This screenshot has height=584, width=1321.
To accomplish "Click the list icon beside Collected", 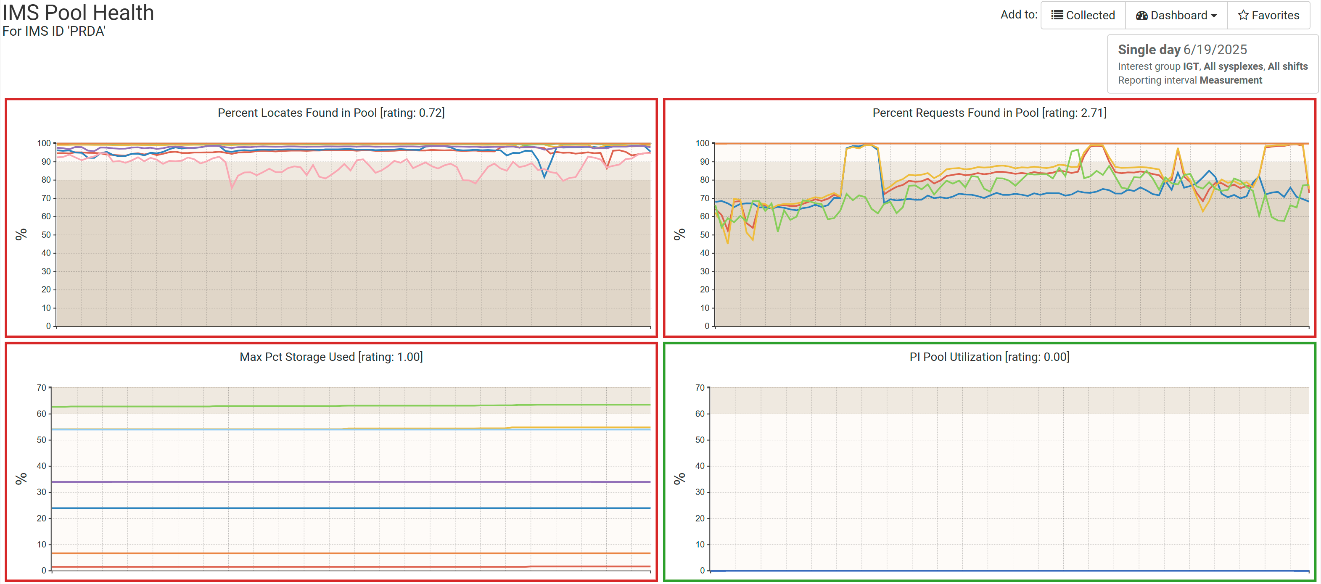I will [1058, 15].
